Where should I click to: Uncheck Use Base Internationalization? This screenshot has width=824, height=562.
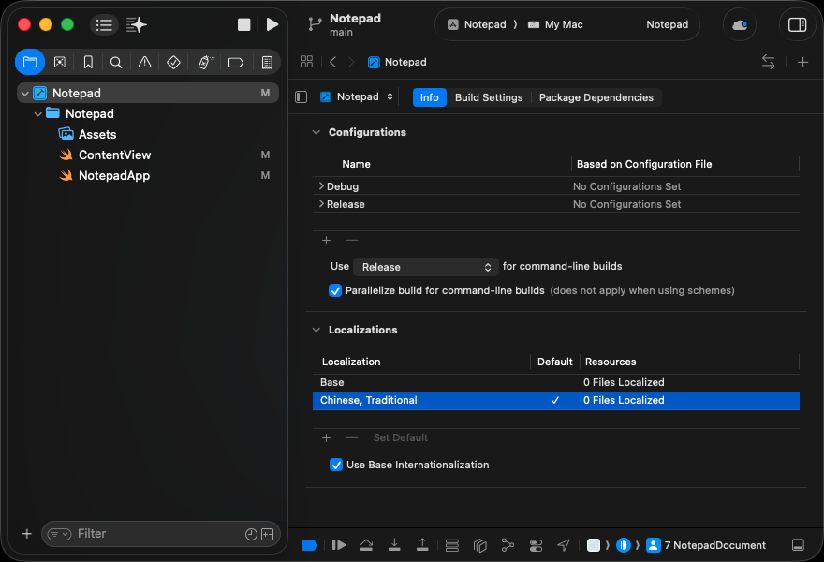click(336, 465)
